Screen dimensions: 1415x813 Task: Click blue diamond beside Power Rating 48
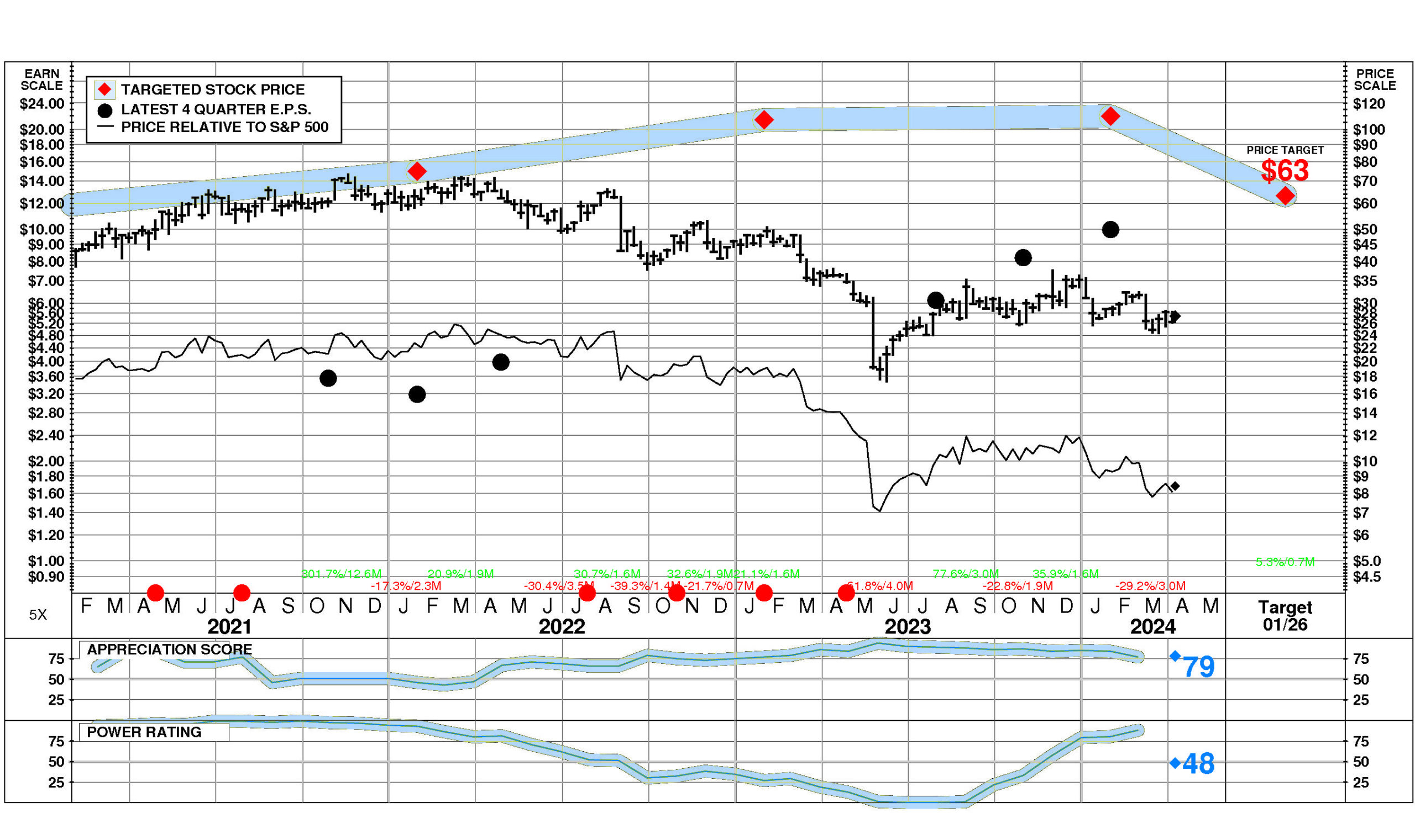point(1175,763)
